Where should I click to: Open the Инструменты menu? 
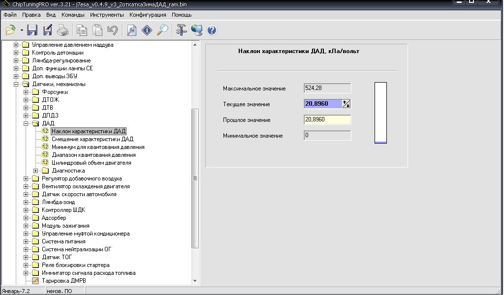point(107,15)
